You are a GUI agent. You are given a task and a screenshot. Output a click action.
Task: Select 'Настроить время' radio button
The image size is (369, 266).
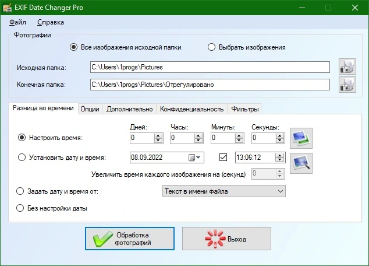[22, 138]
